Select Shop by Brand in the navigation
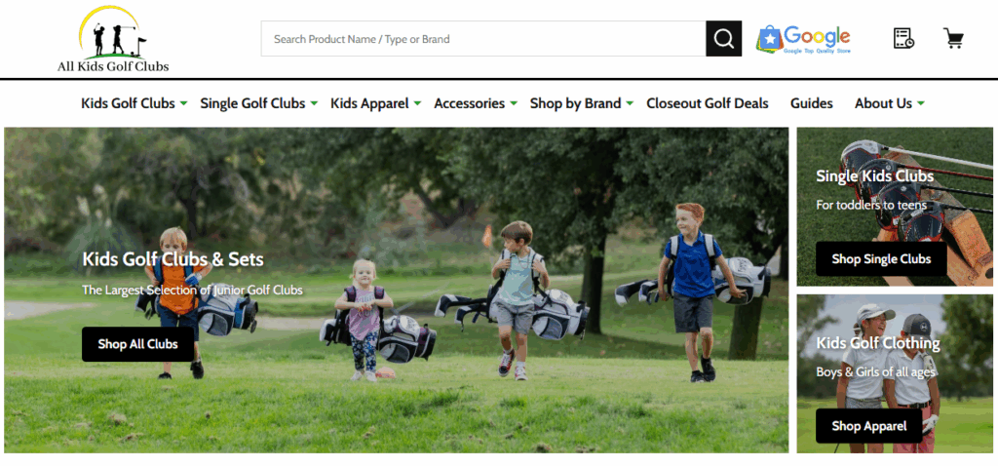This screenshot has width=998, height=466. point(575,103)
